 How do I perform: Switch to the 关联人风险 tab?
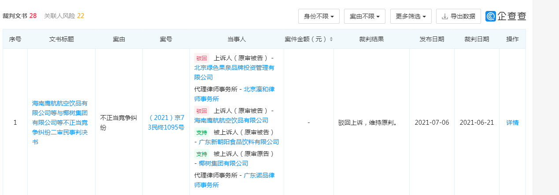pyautogui.click(x=64, y=16)
